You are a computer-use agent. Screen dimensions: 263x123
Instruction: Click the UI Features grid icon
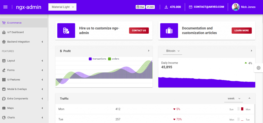(x=4, y=80)
